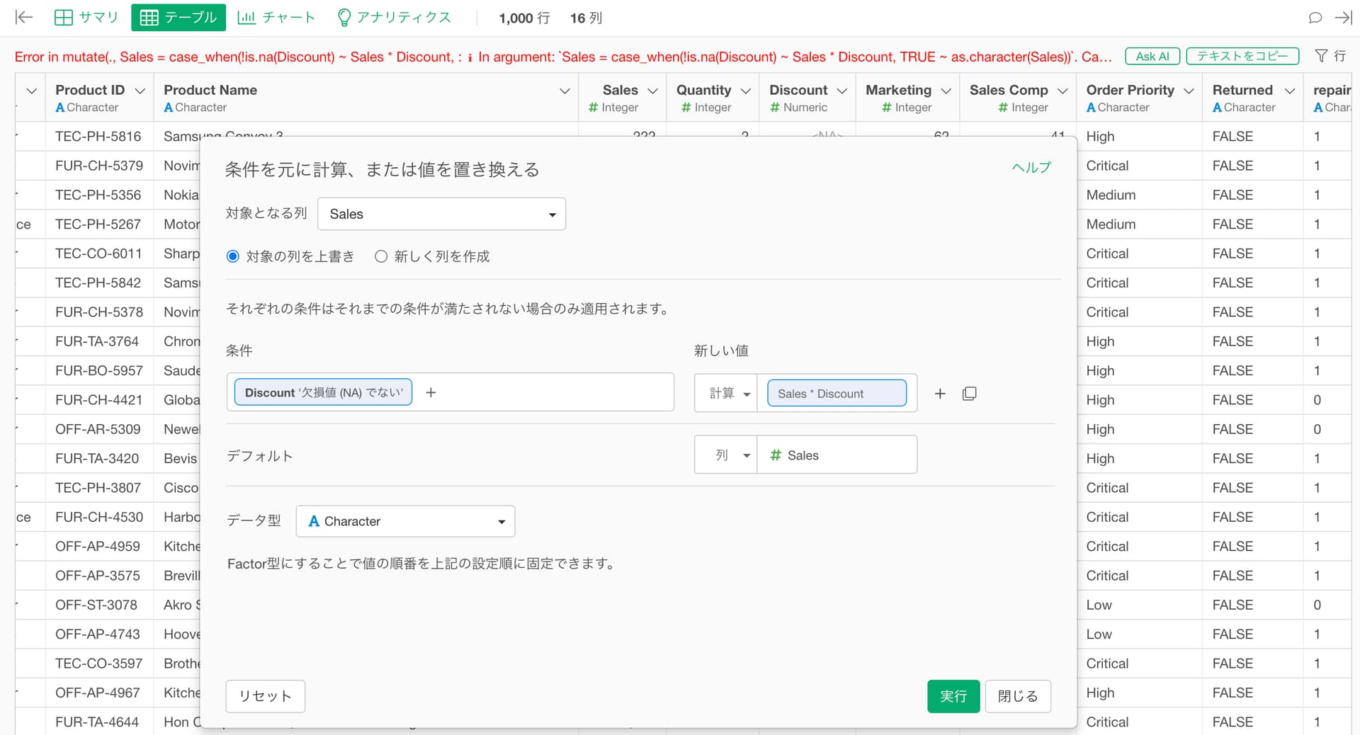The height and width of the screenshot is (735, 1360).
Task: Switch to the チャート tab
Action: (276, 18)
